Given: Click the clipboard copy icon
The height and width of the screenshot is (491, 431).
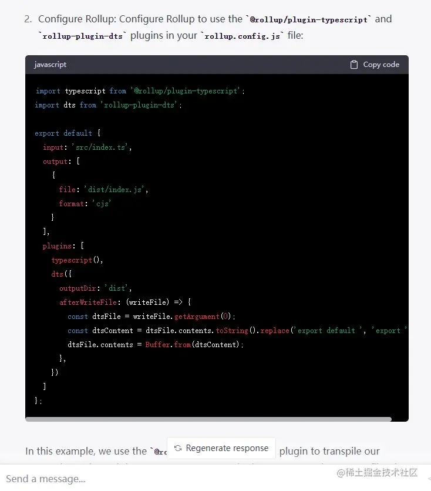Looking at the screenshot, I should pos(353,65).
